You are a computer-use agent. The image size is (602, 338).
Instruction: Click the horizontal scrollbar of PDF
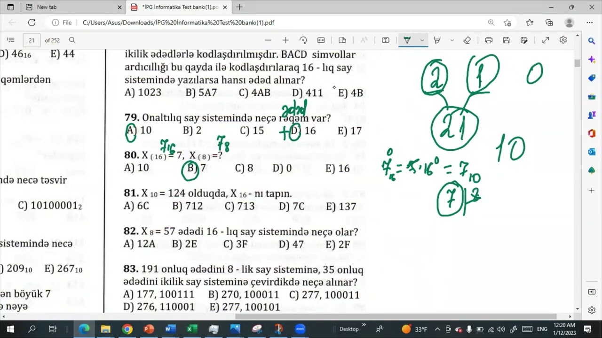395,316
